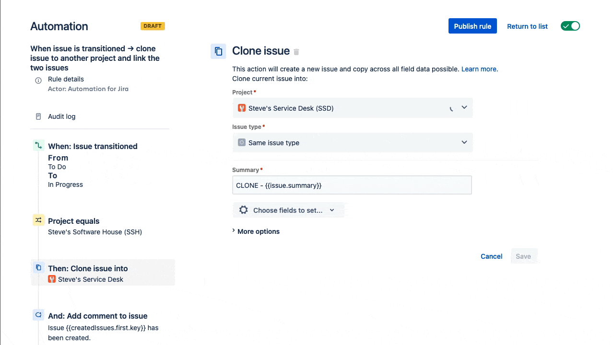Click the Rule details info icon
This screenshot has width=614, height=345.
pos(38,80)
